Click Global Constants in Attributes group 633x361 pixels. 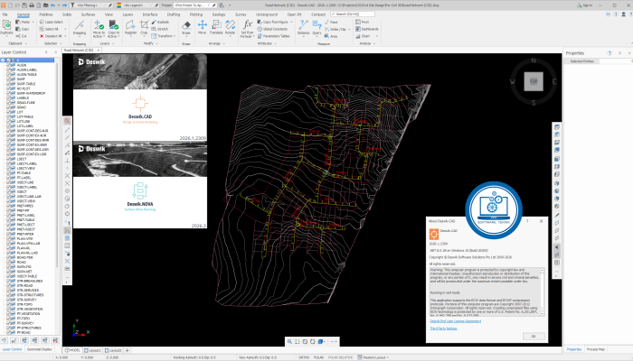point(272,29)
